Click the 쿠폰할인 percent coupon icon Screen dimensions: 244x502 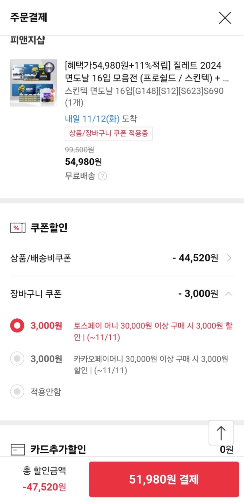click(x=18, y=228)
